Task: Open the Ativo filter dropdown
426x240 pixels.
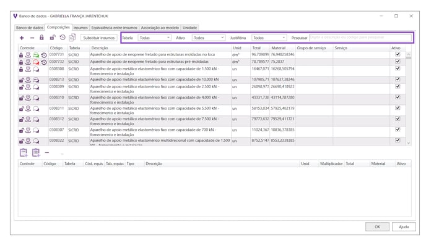Action: [x=209, y=38]
